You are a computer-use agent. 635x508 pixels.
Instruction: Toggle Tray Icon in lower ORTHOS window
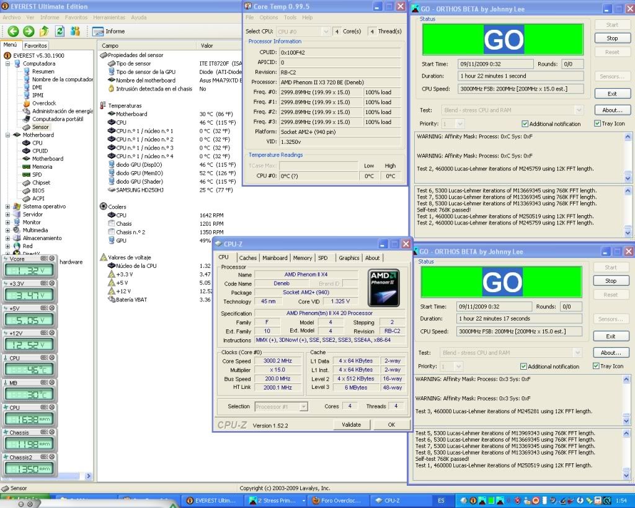click(x=608, y=366)
